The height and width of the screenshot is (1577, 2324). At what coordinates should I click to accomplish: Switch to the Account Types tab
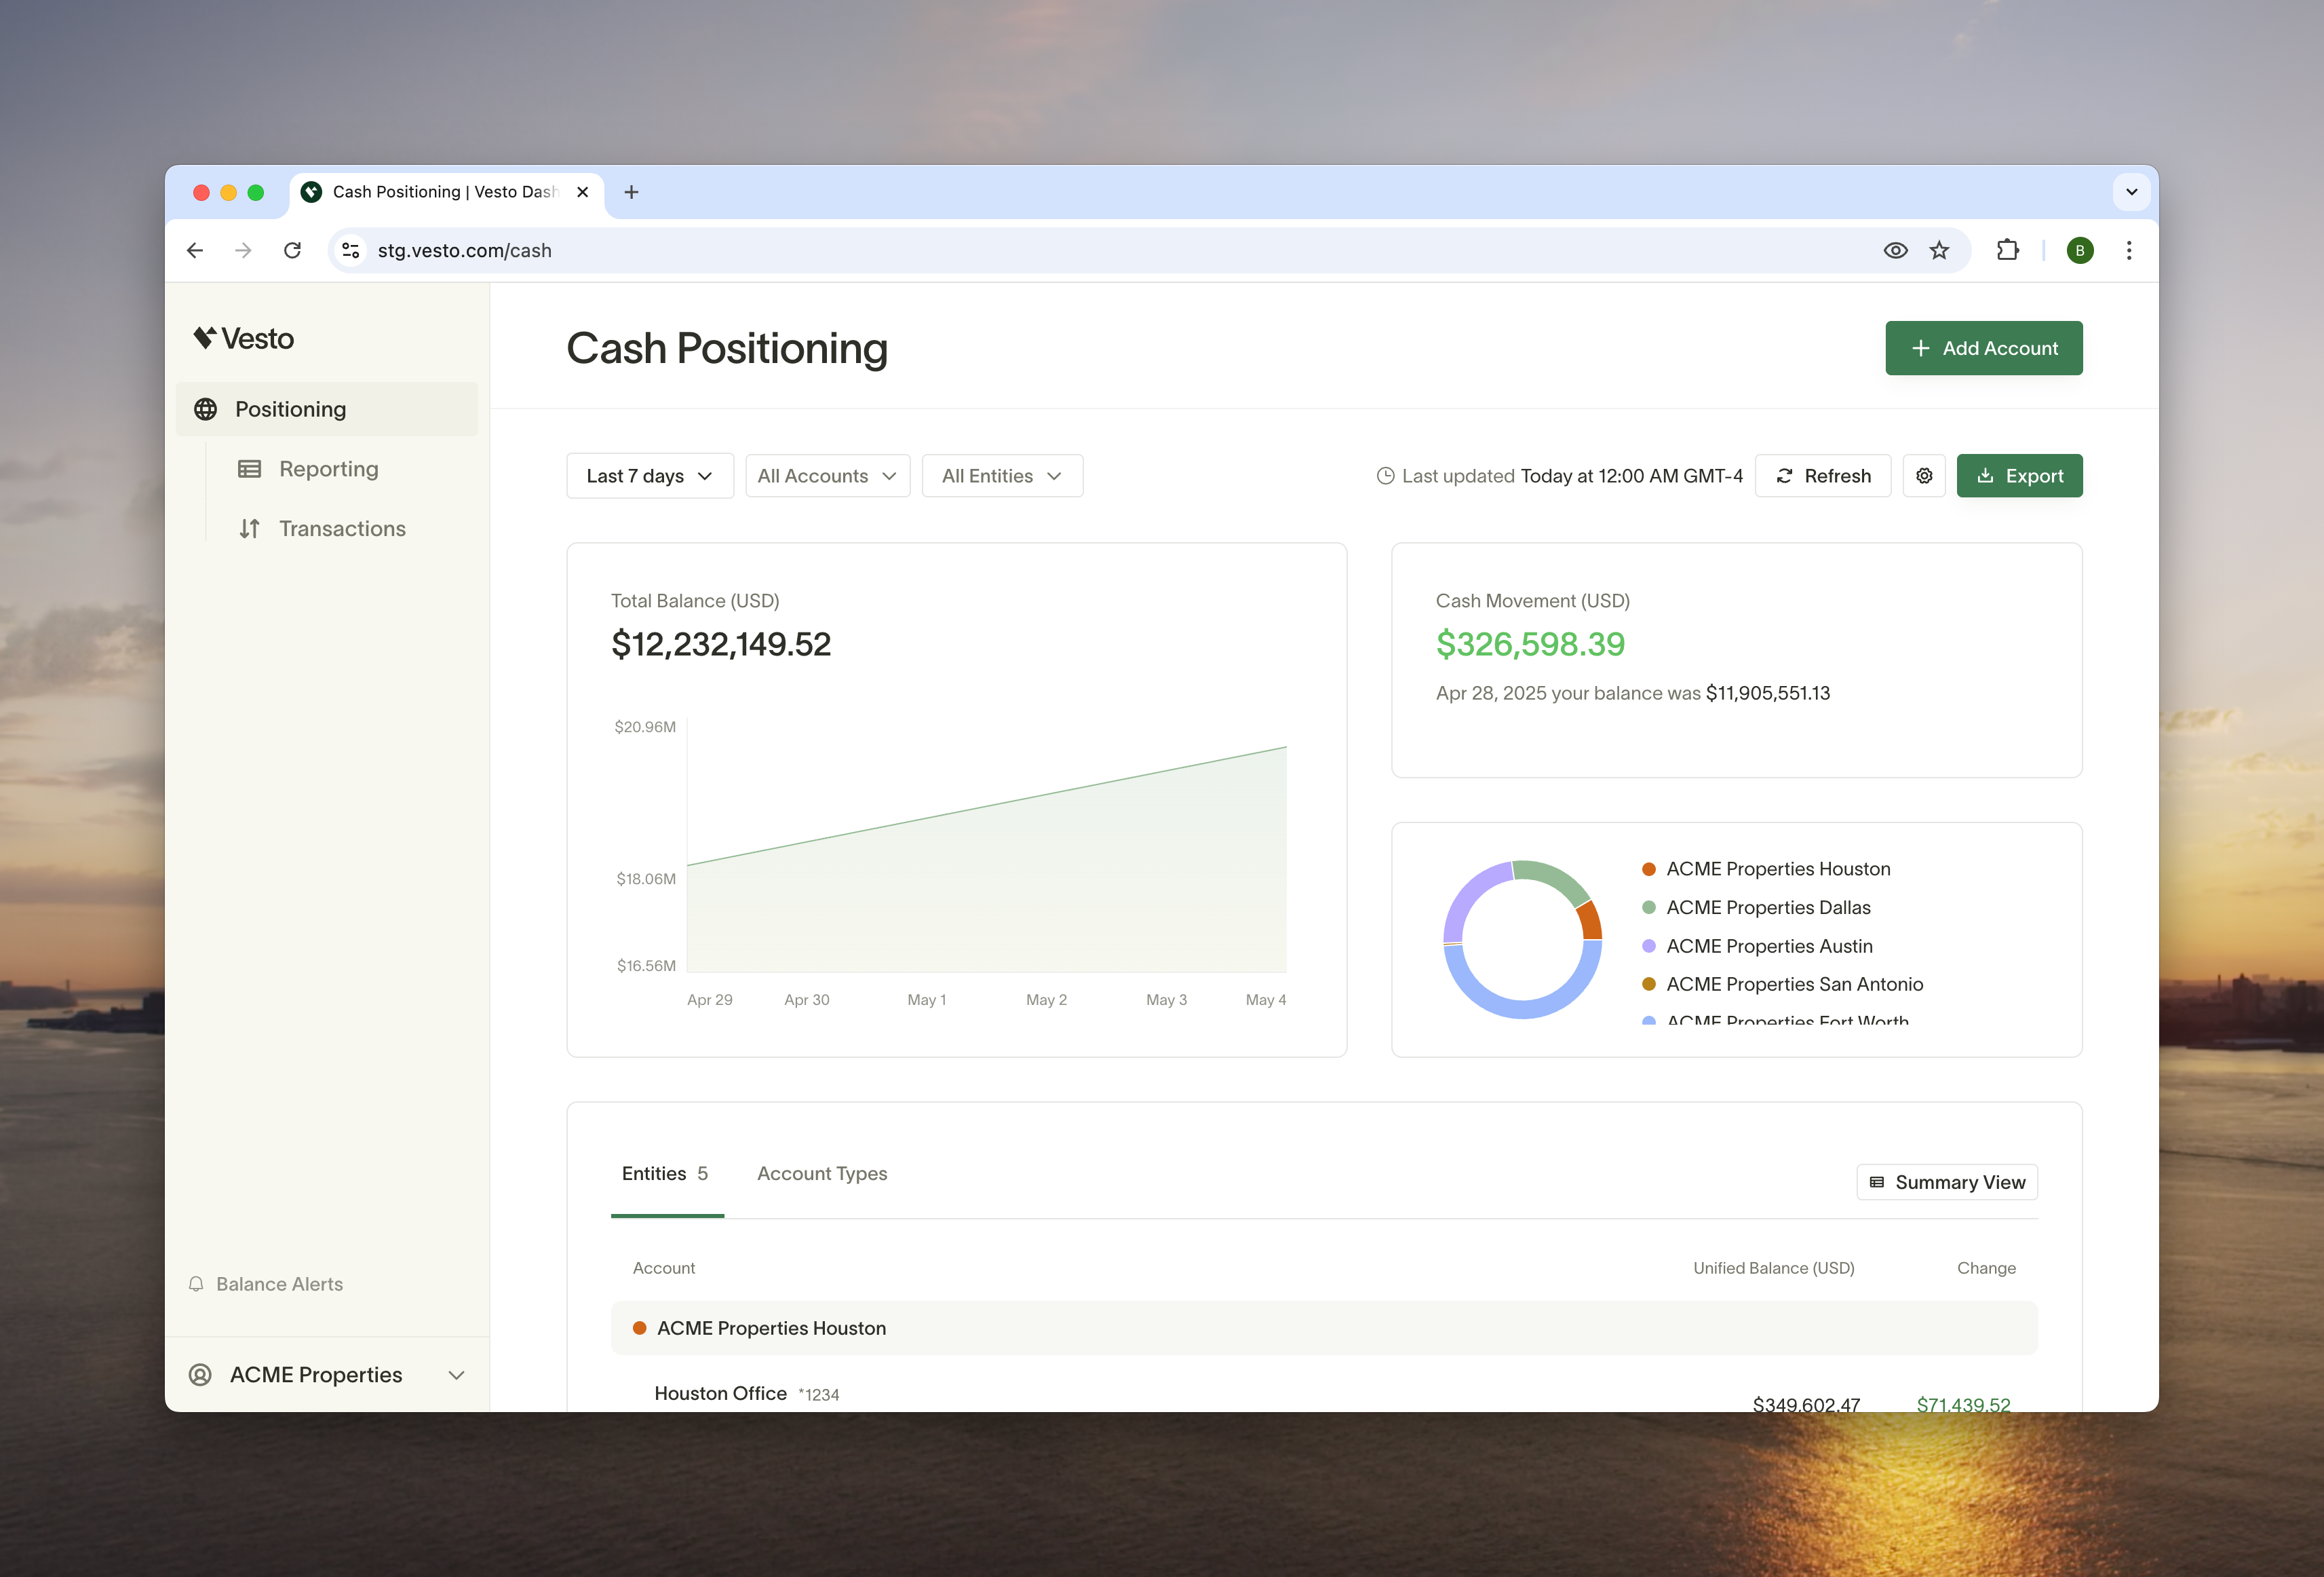coord(821,1174)
